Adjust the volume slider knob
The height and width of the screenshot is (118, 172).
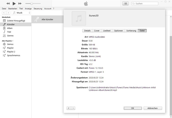pos(32,3)
